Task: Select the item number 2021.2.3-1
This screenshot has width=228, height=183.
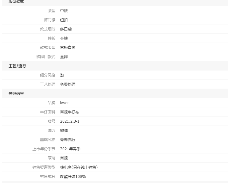Action: pos(70,121)
